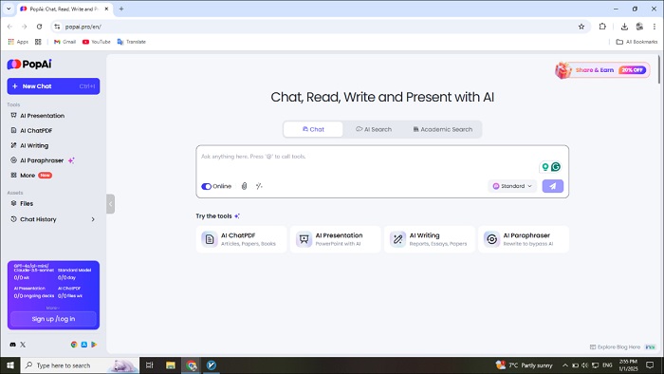664x374 pixels.
Task: Open the AI ChatPDF tool card
Action: [x=241, y=239]
